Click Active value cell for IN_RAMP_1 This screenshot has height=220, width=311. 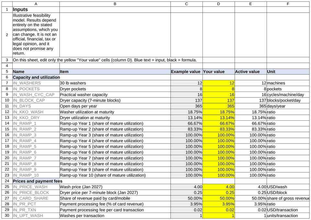tap(251, 124)
